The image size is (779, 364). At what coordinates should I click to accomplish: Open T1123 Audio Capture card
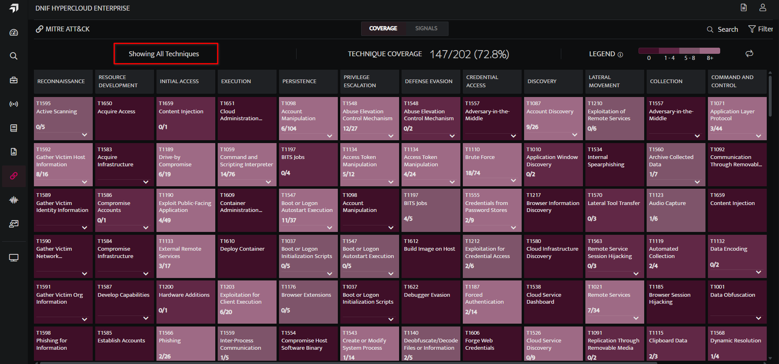[x=676, y=210]
